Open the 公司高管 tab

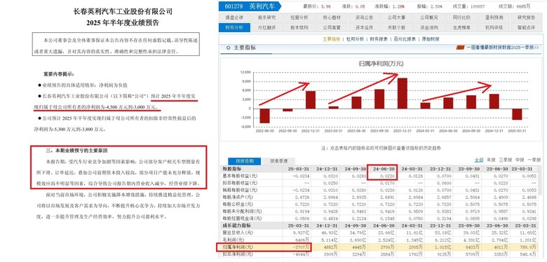click(x=332, y=27)
